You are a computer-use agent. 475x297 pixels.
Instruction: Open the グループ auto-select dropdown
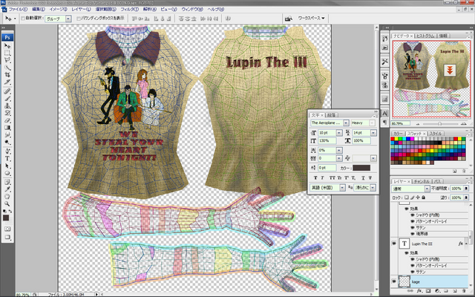pos(68,19)
